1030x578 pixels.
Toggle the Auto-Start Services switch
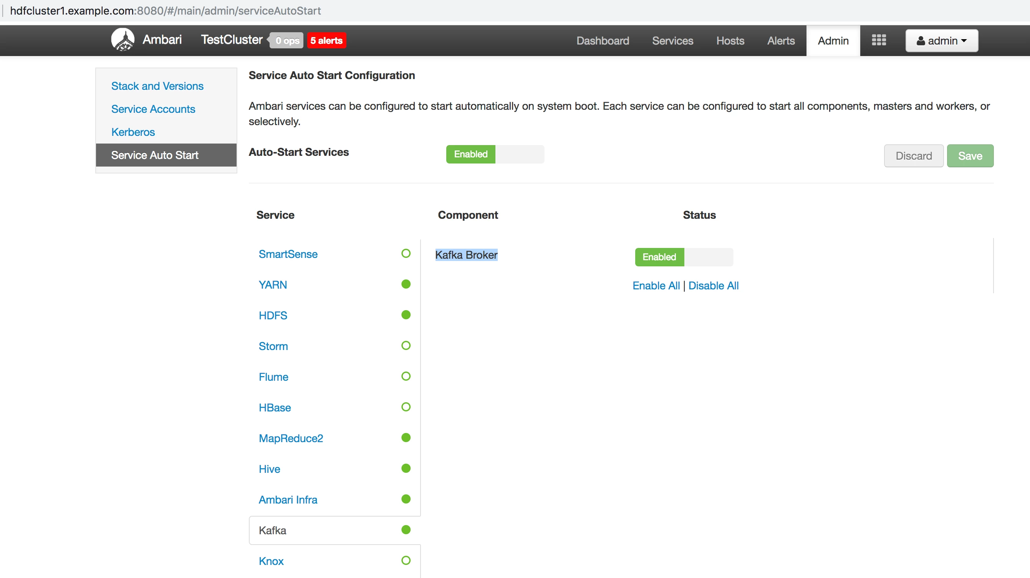tap(495, 154)
